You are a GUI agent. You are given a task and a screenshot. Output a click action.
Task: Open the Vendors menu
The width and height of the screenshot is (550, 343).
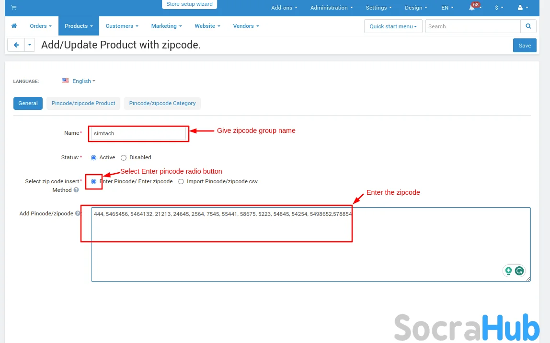point(246,26)
